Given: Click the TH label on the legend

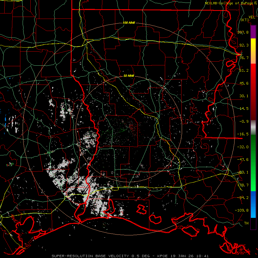Looking at the screenshot, I should pyautogui.click(x=246, y=223).
